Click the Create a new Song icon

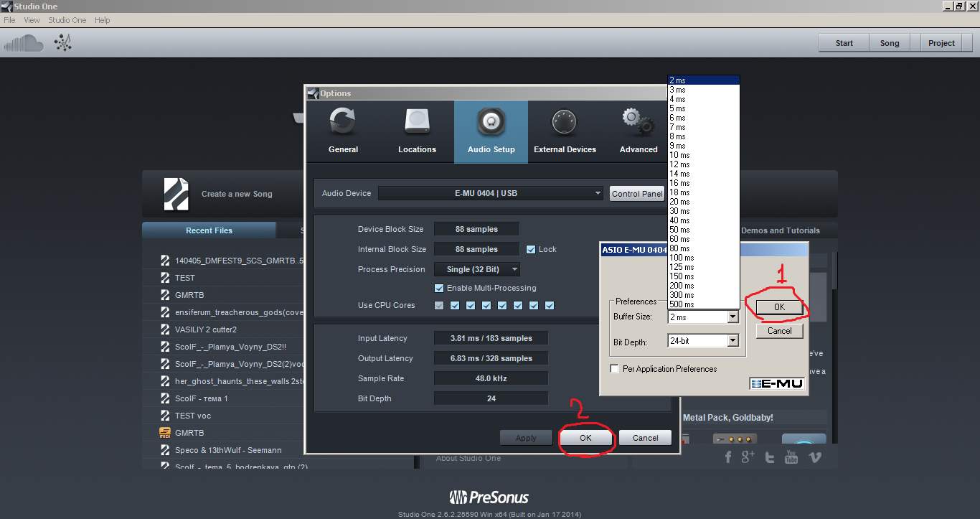176,194
